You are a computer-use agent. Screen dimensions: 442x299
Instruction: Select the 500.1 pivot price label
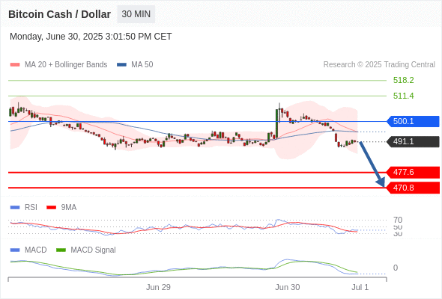click(413, 122)
